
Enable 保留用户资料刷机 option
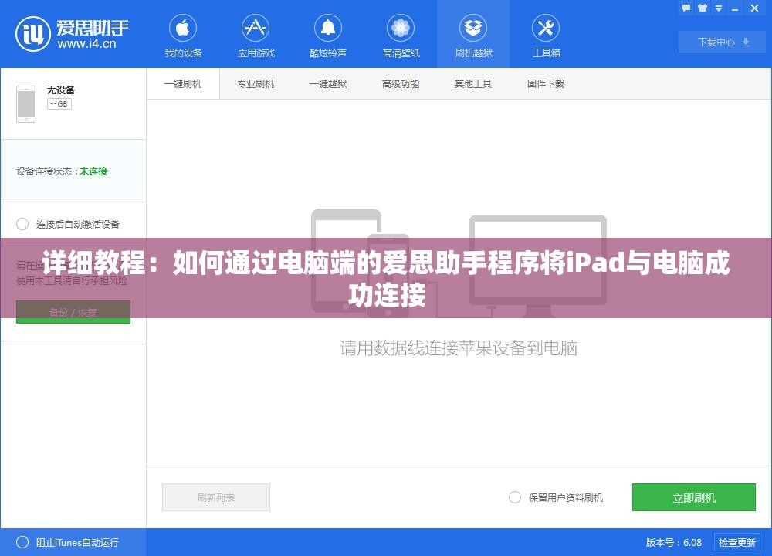click(x=515, y=497)
